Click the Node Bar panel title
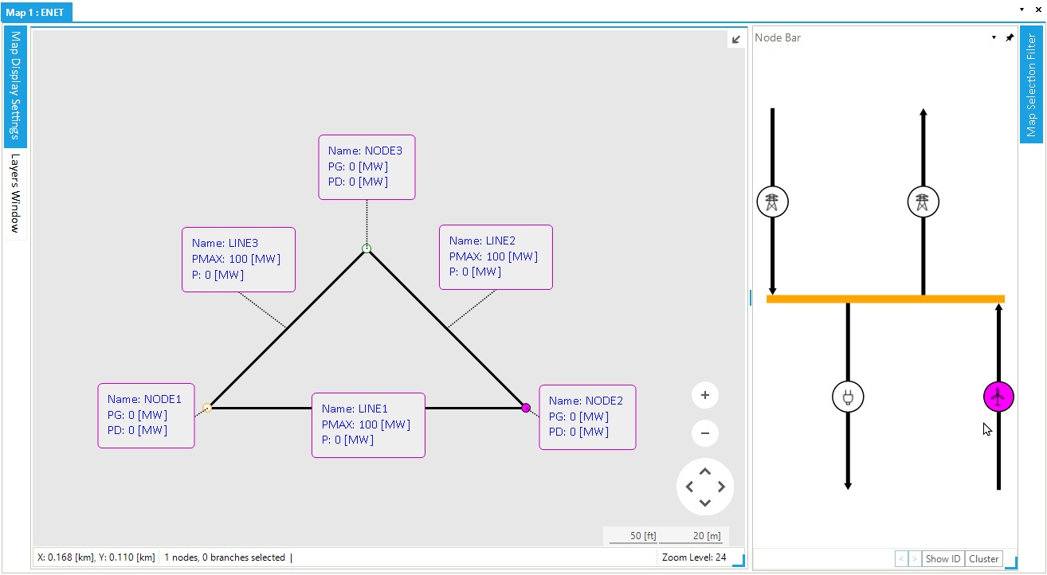1047x575 pixels. tap(778, 37)
